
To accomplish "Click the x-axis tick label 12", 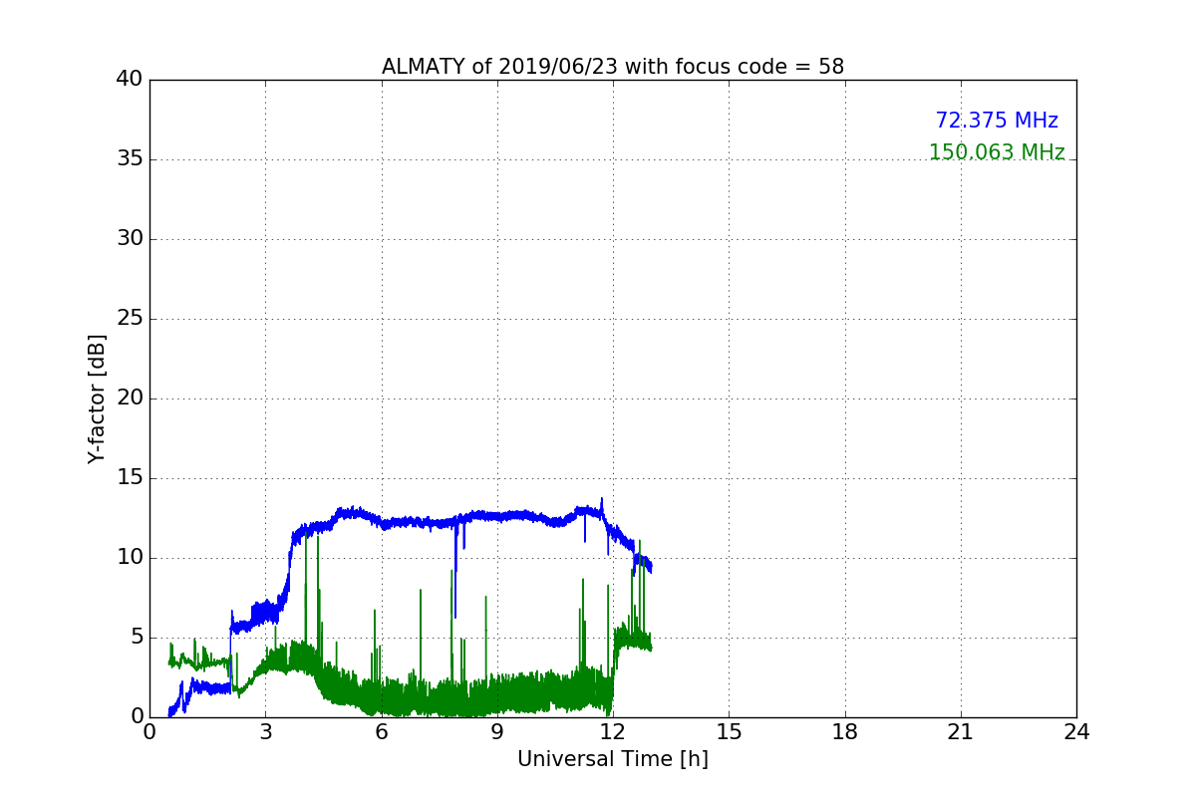I will pos(613,731).
